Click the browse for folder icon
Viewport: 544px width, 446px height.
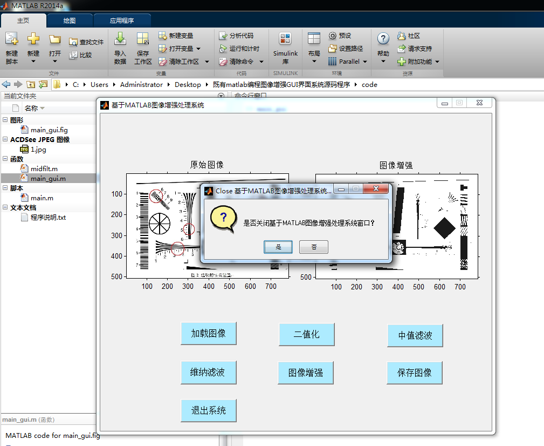tap(43, 84)
